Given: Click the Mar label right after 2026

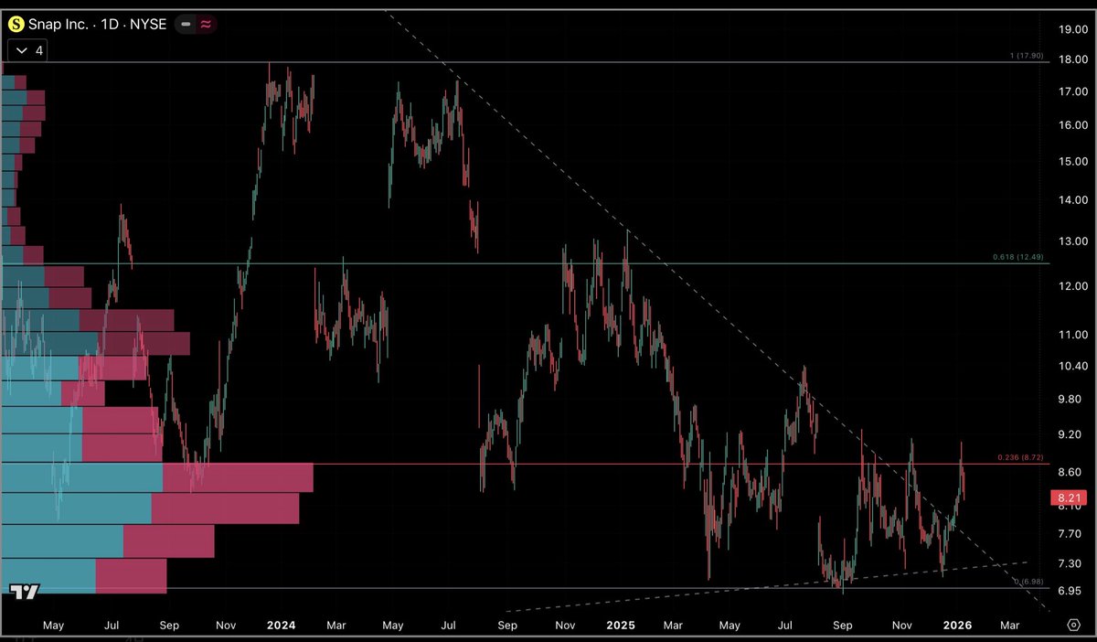Looking at the screenshot, I should [x=1010, y=626].
